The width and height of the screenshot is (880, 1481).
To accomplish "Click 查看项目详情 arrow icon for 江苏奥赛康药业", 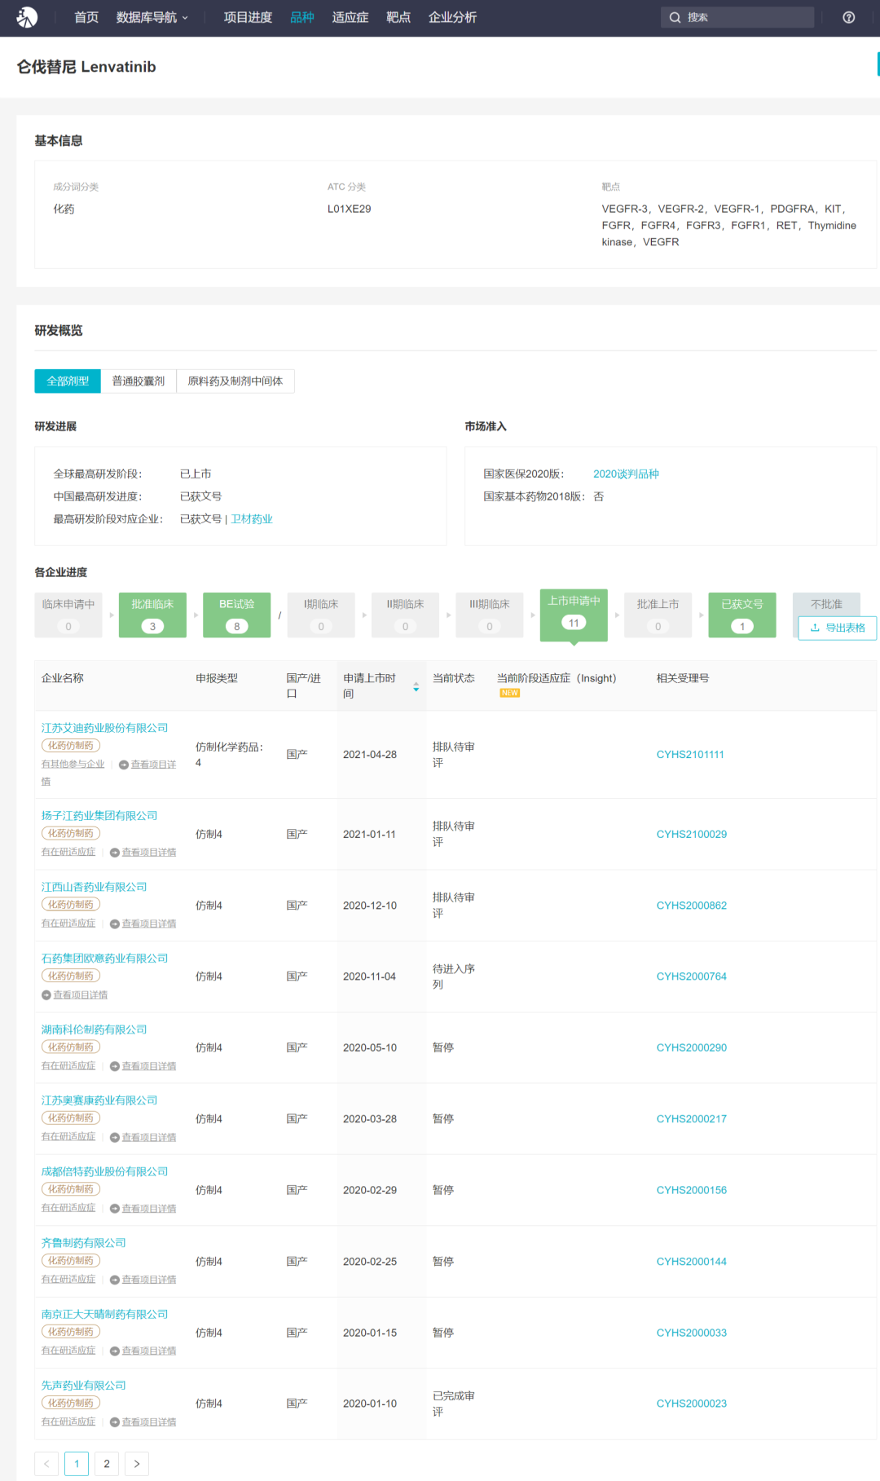I will point(115,1137).
